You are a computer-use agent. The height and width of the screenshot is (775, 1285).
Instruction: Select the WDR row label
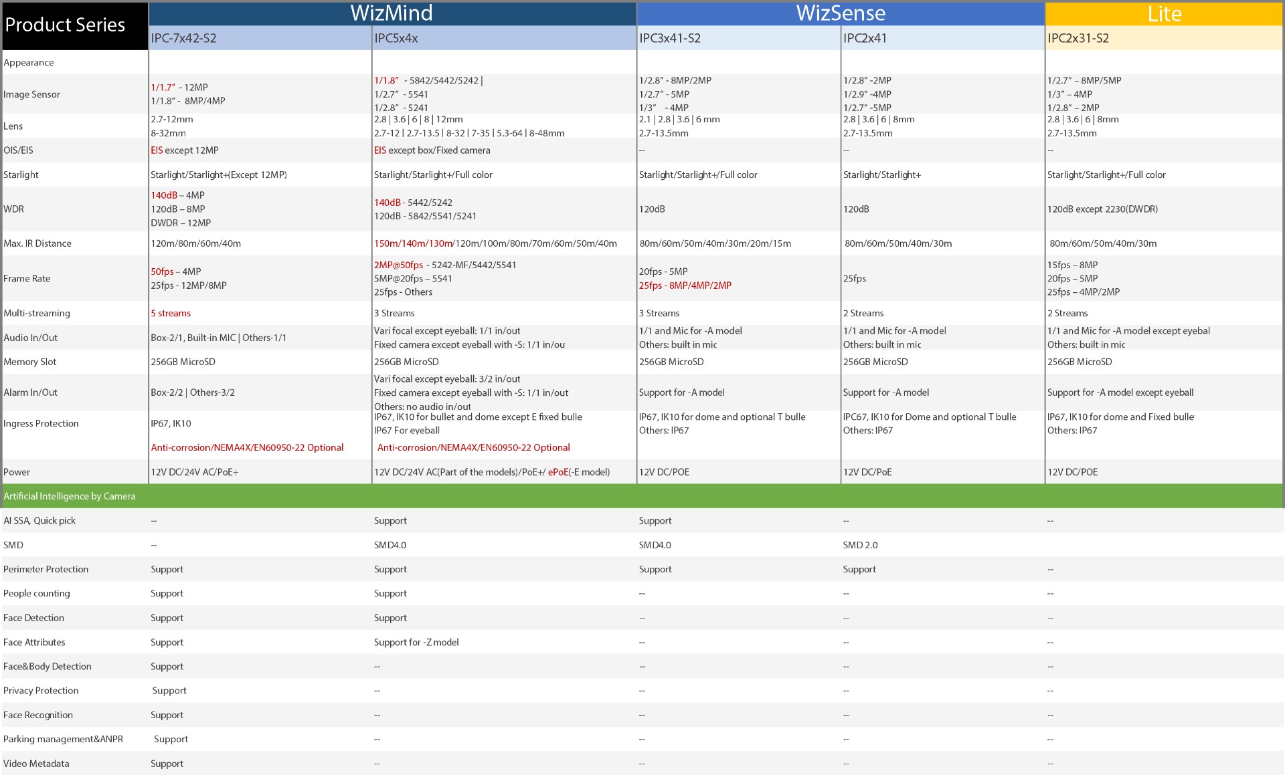13,209
